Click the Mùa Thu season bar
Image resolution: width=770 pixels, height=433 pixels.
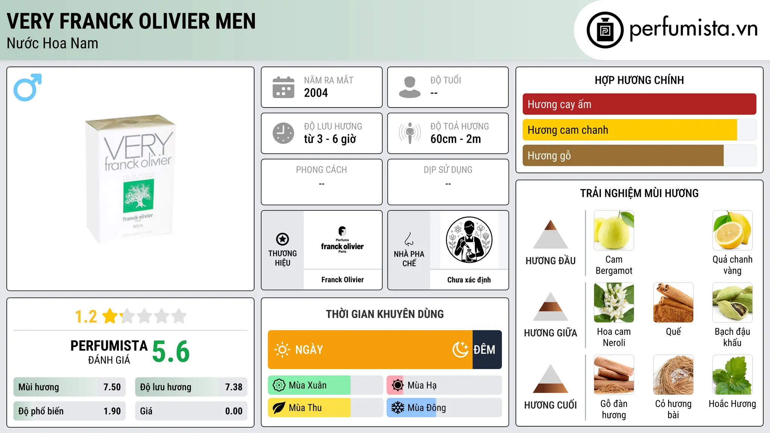point(326,408)
